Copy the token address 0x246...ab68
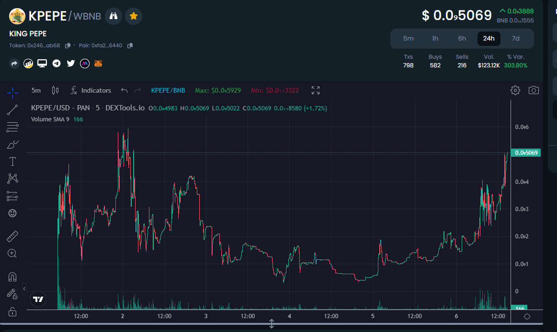Screen dimensions: 557x332 click(x=68, y=46)
